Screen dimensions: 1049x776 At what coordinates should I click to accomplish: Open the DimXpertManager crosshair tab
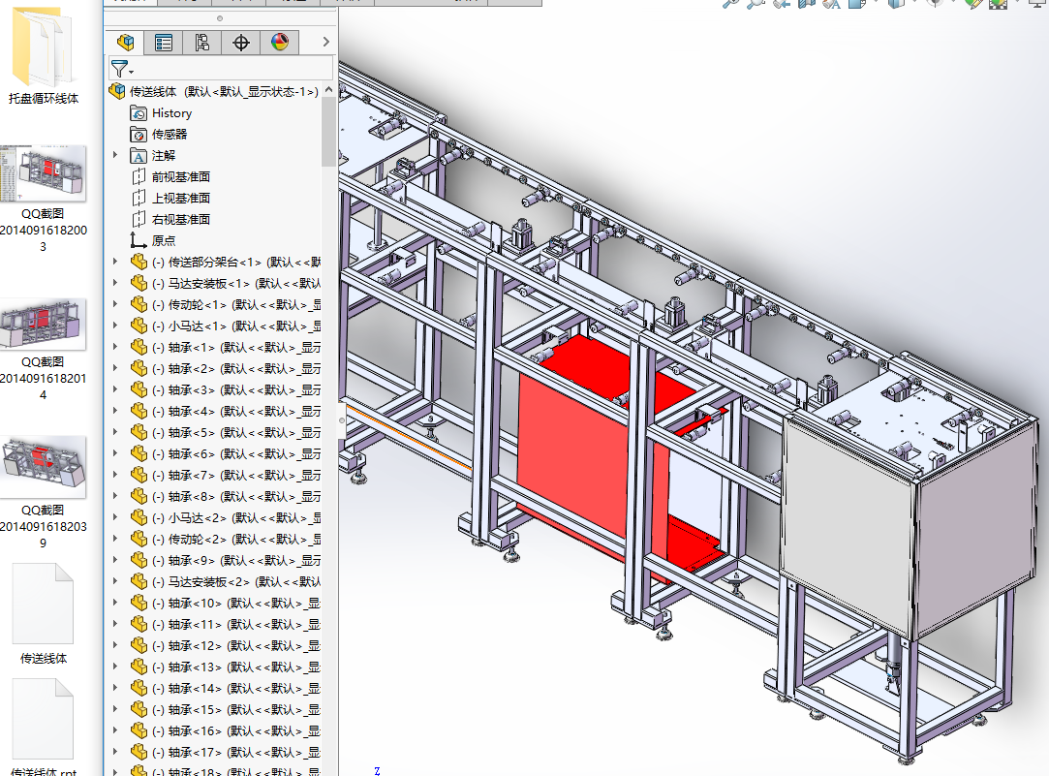point(241,43)
